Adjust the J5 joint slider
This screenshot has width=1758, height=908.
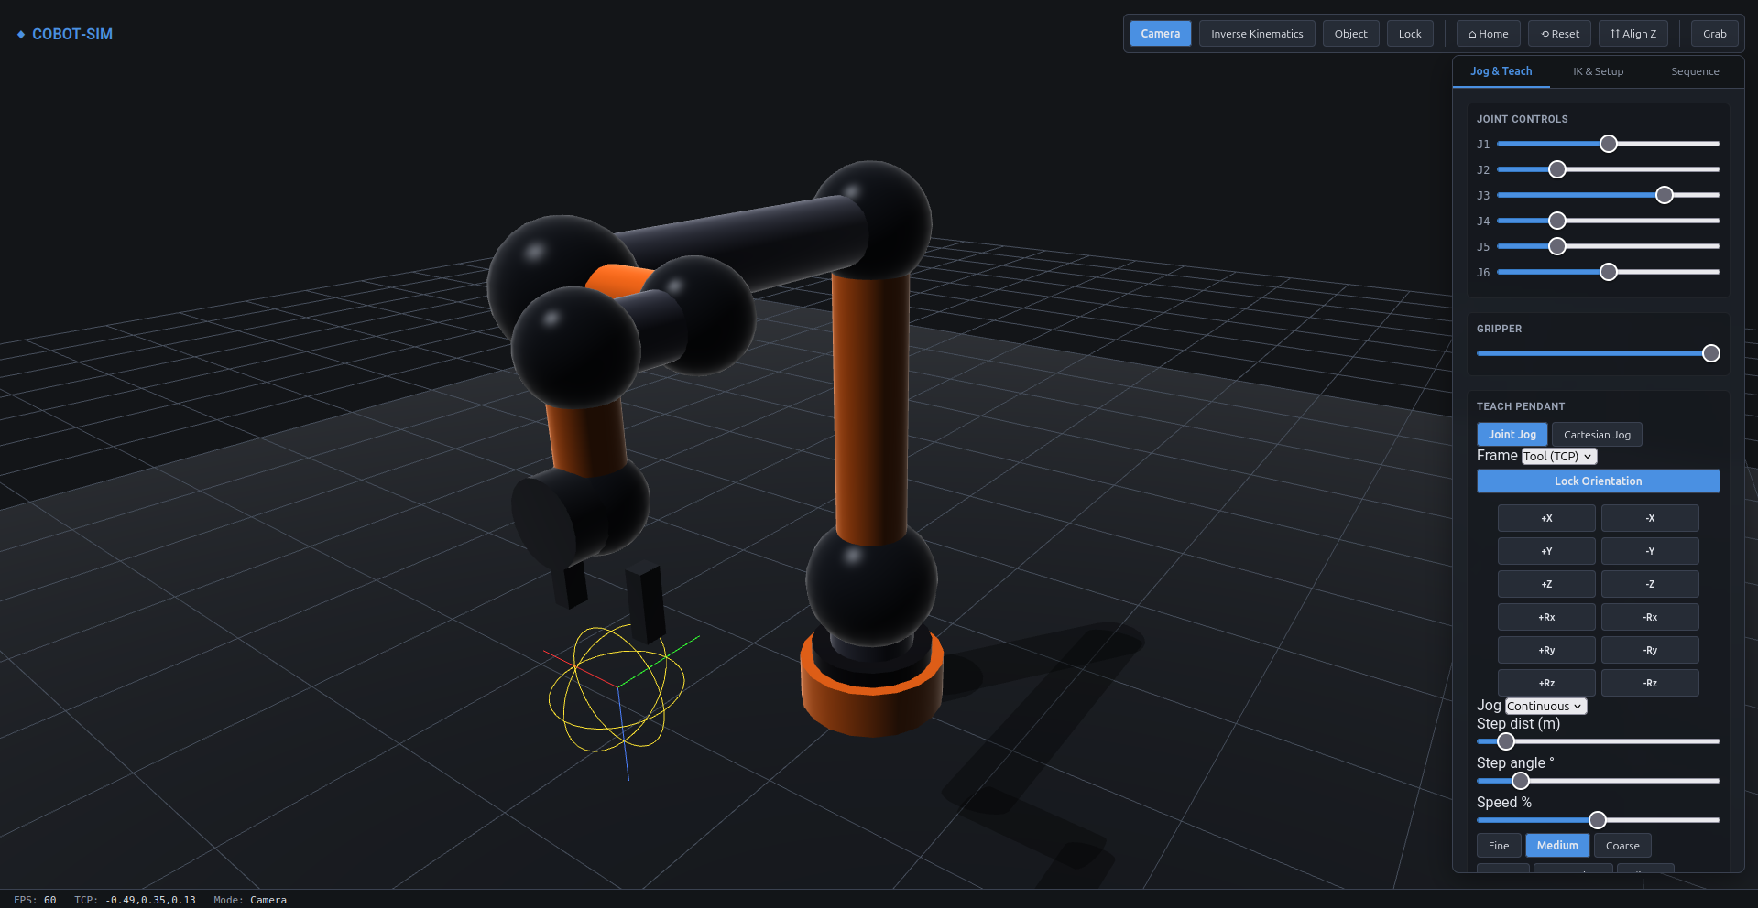tap(1608, 246)
